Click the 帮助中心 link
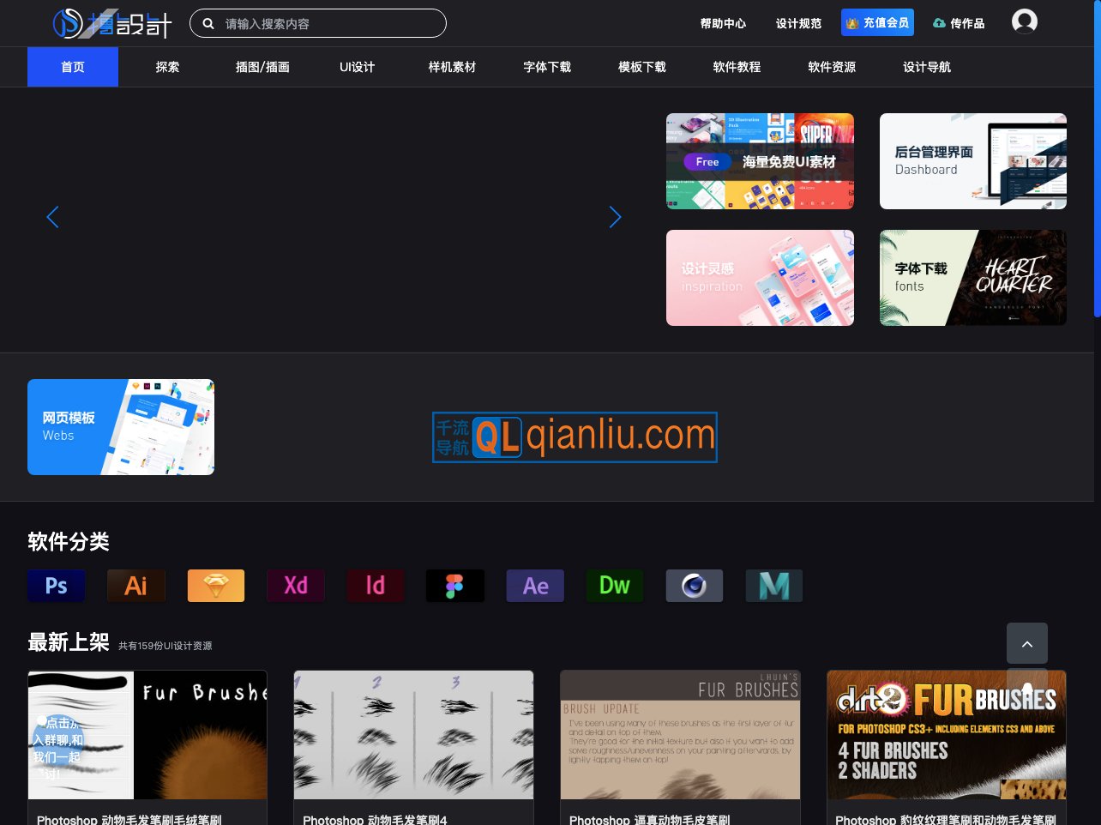 (x=723, y=24)
